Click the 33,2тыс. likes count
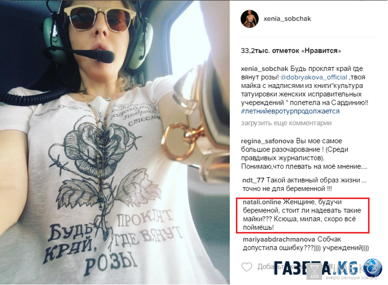Image resolution: width=388 pixels, height=285 pixels. (291, 51)
